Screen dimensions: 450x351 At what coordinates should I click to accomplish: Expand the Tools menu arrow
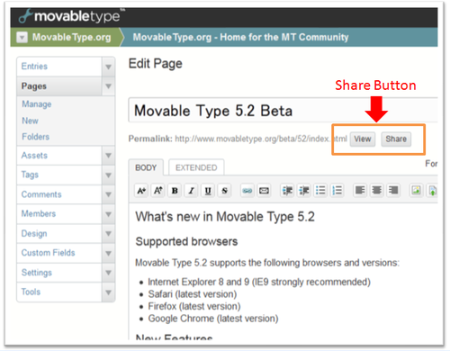pyautogui.click(x=108, y=292)
